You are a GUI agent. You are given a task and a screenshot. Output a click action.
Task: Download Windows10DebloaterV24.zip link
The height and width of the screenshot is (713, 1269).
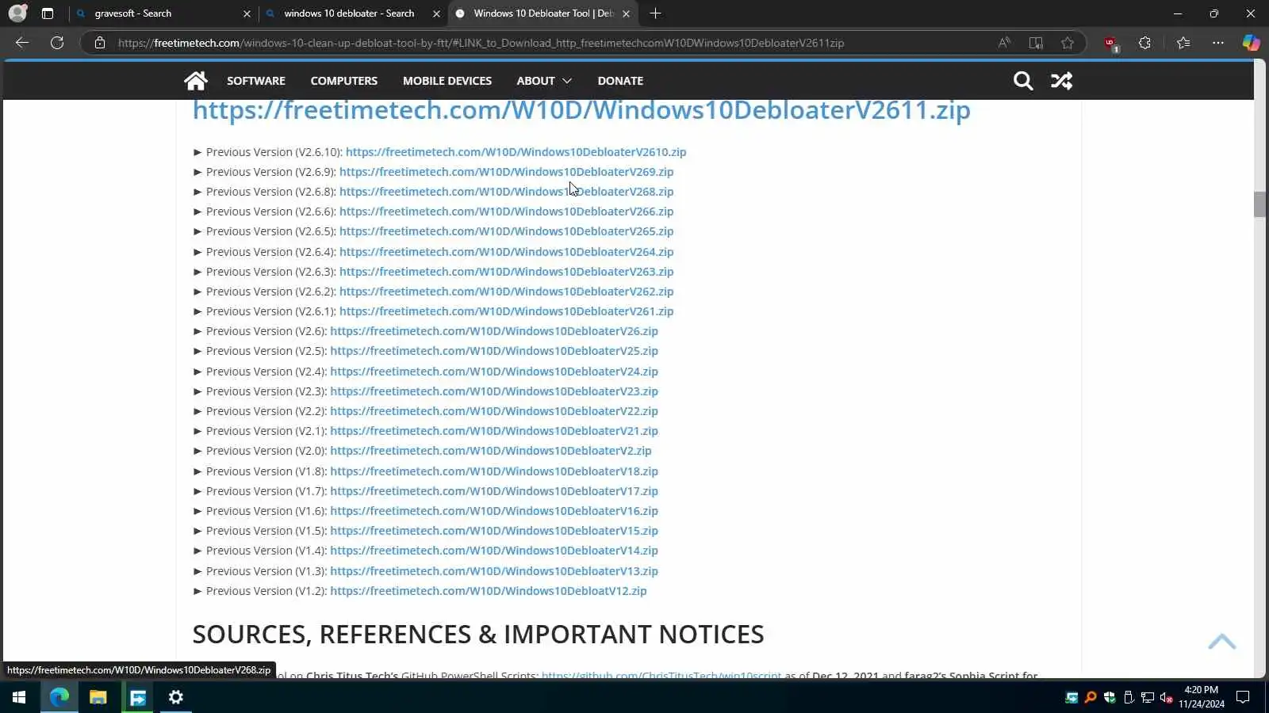coord(494,372)
